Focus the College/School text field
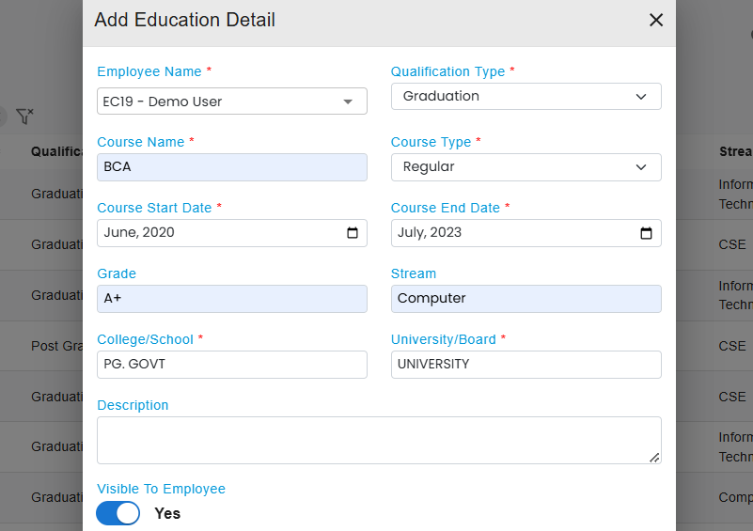 [231, 365]
